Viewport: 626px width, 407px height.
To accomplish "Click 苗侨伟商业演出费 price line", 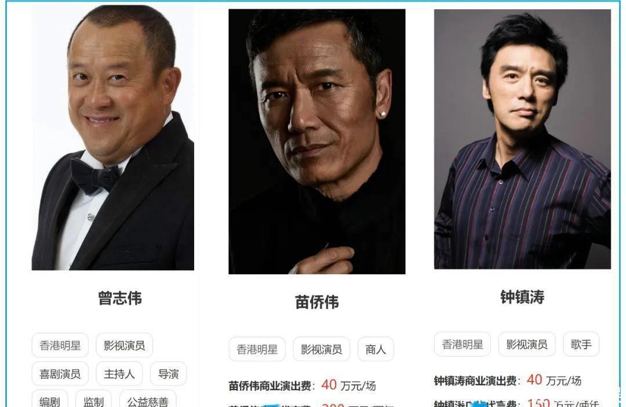I will coord(302,386).
